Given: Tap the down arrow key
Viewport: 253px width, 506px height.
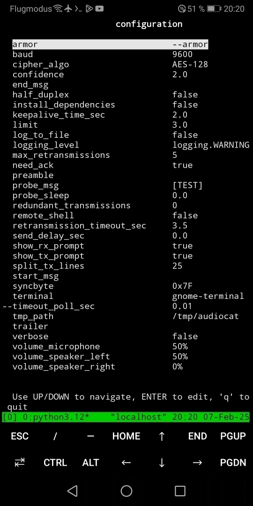Looking at the screenshot, I should [x=162, y=463].
